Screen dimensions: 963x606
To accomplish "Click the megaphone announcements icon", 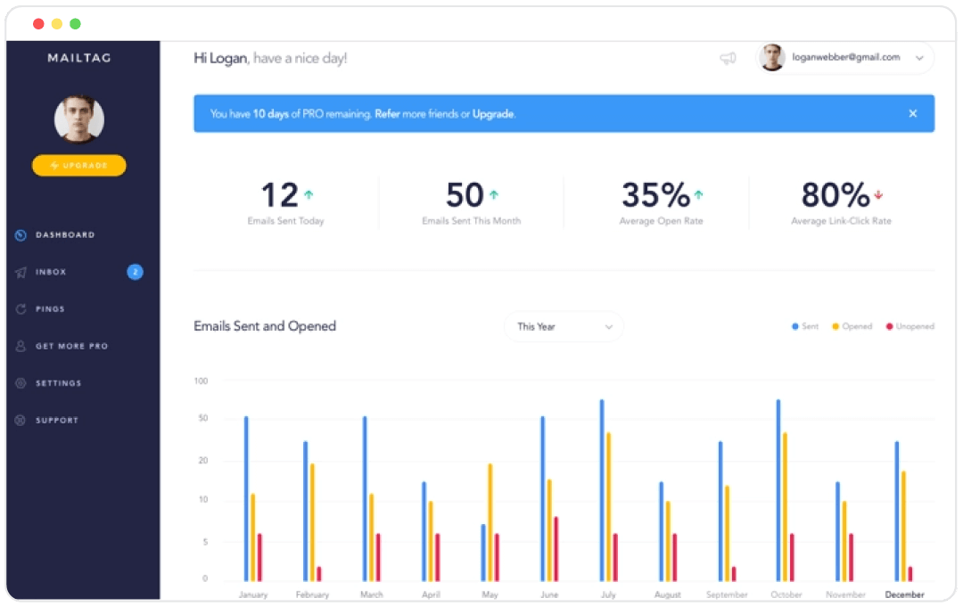I will [x=728, y=57].
